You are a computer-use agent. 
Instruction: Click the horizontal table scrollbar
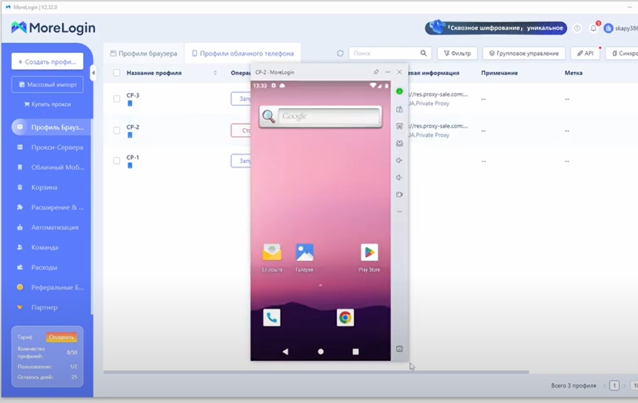(x=316, y=372)
